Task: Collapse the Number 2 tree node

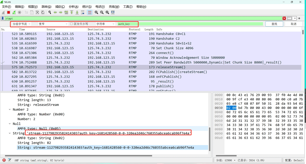Action: pos(9,109)
